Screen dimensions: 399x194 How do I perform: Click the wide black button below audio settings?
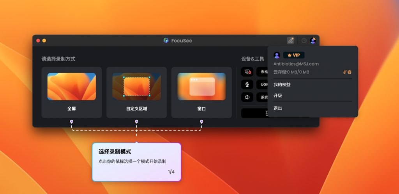[254, 113]
